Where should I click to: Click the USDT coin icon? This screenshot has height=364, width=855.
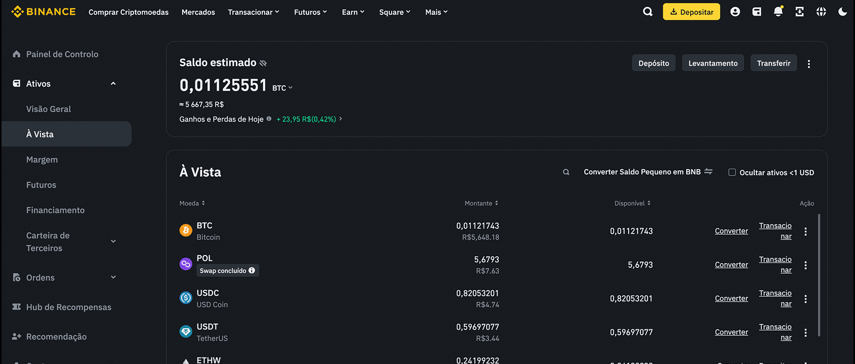coord(186,331)
